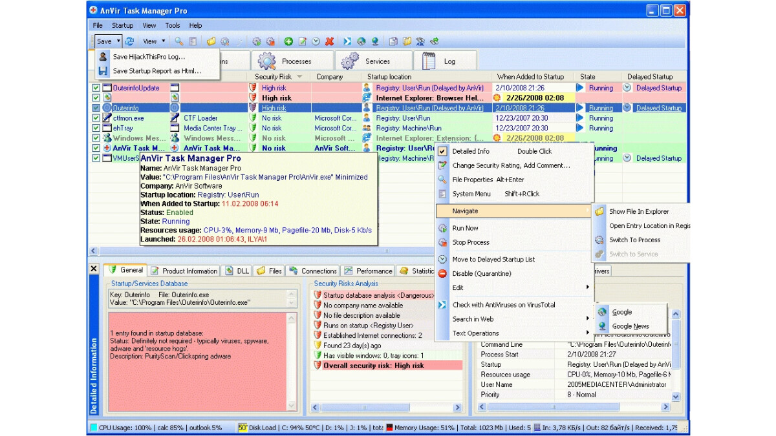Image resolution: width=776 pixels, height=436 pixels.
Task: Click the red Disable (Quarantine) icon
Action: pyautogui.click(x=442, y=274)
